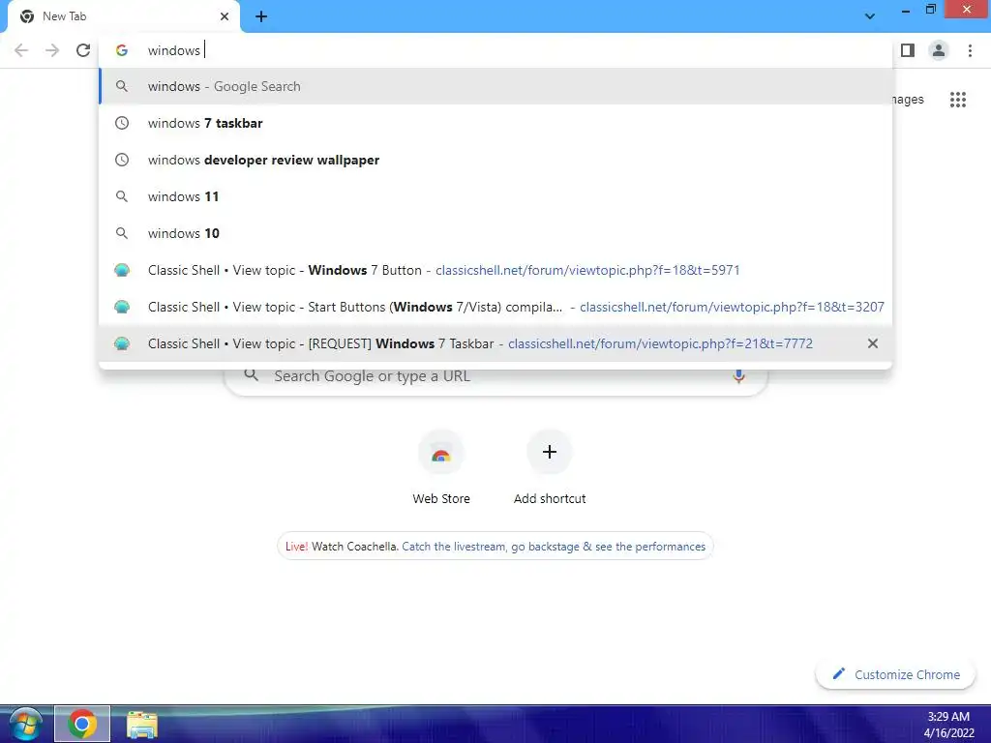Click the Google G icon in address bar
Screen dimensions: 991x743
[x=122, y=50]
